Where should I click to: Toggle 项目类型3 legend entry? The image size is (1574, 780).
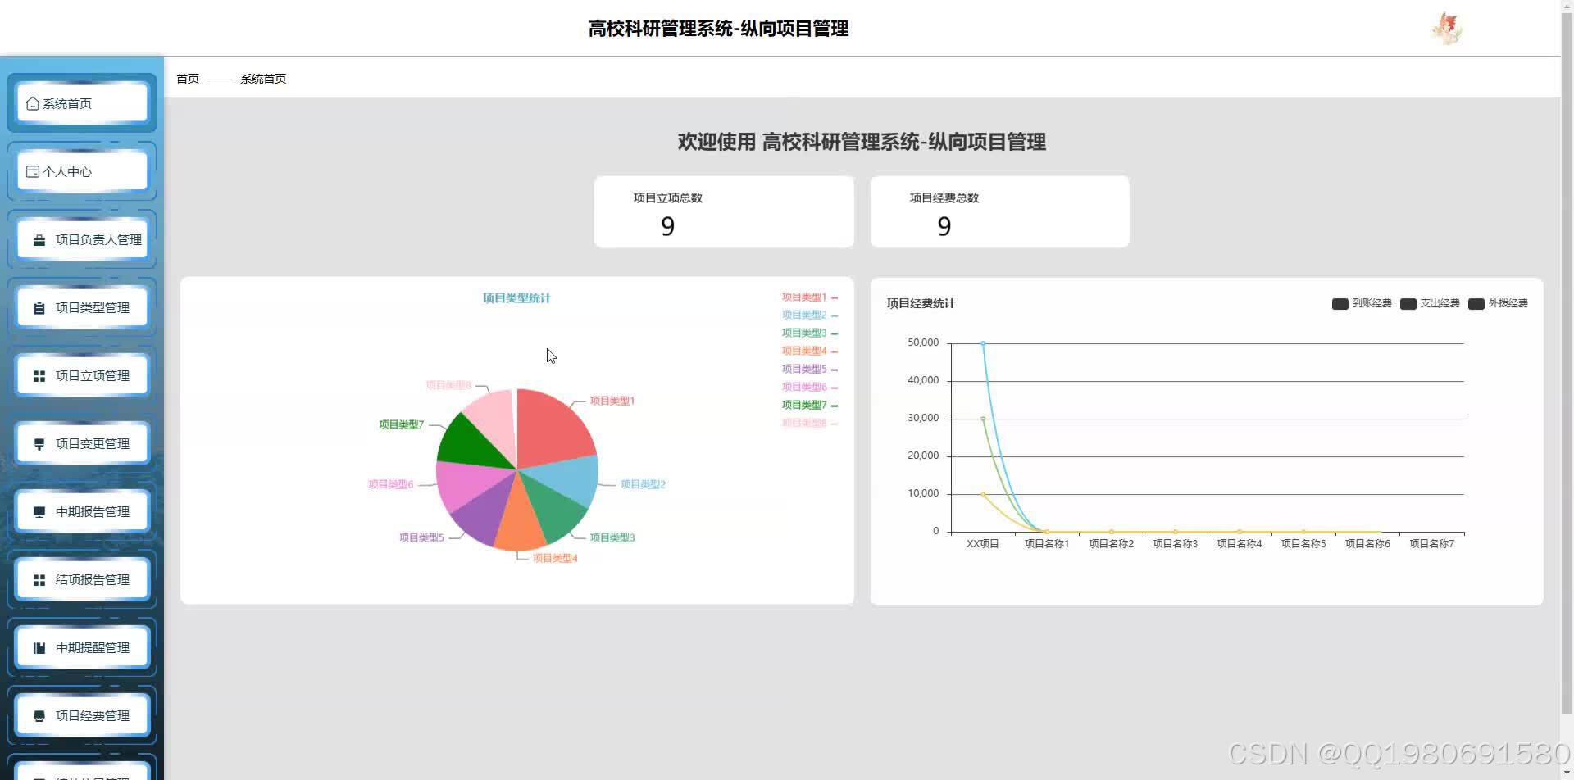tap(809, 333)
